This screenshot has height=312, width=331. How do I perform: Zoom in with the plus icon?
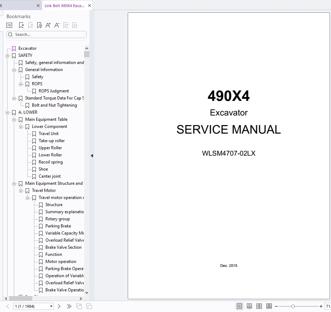(321, 306)
